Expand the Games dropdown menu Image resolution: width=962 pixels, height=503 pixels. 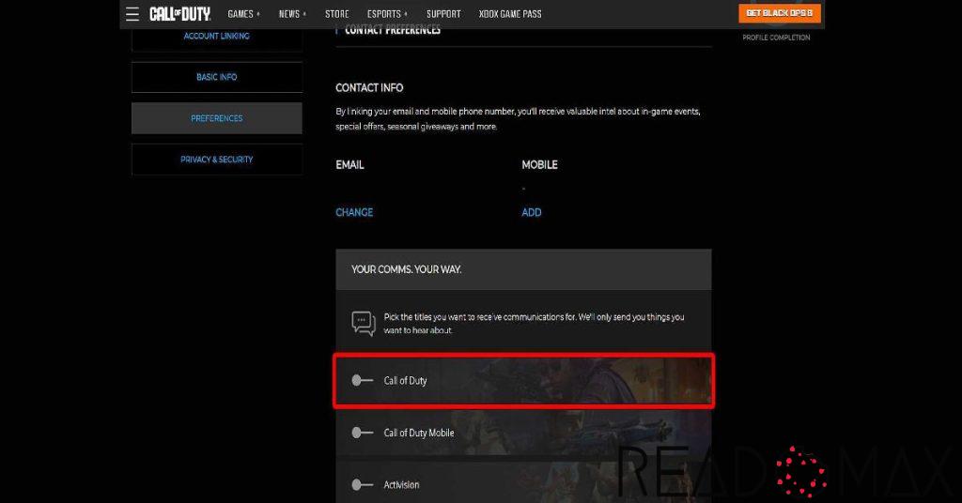243,14
